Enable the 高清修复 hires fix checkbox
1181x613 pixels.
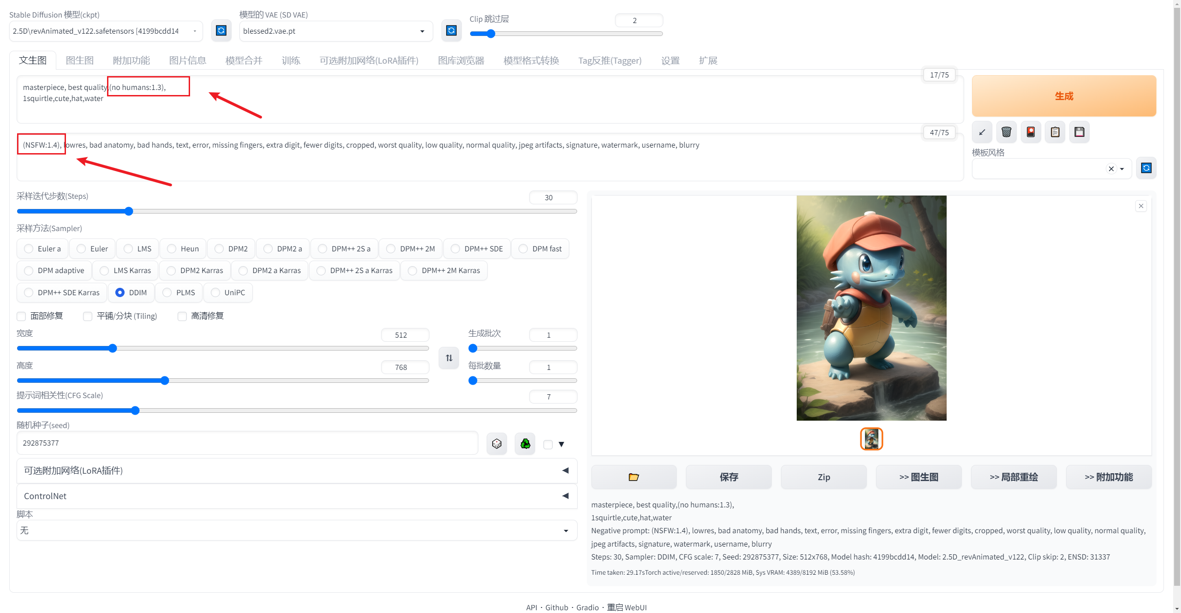182,316
